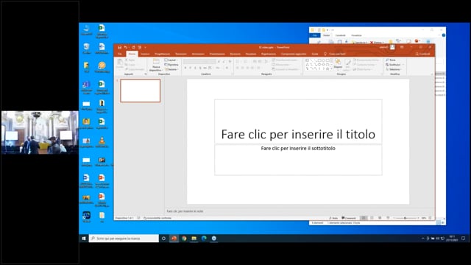Click the Trova find button
This screenshot has width=471, height=265.
tap(391, 60)
